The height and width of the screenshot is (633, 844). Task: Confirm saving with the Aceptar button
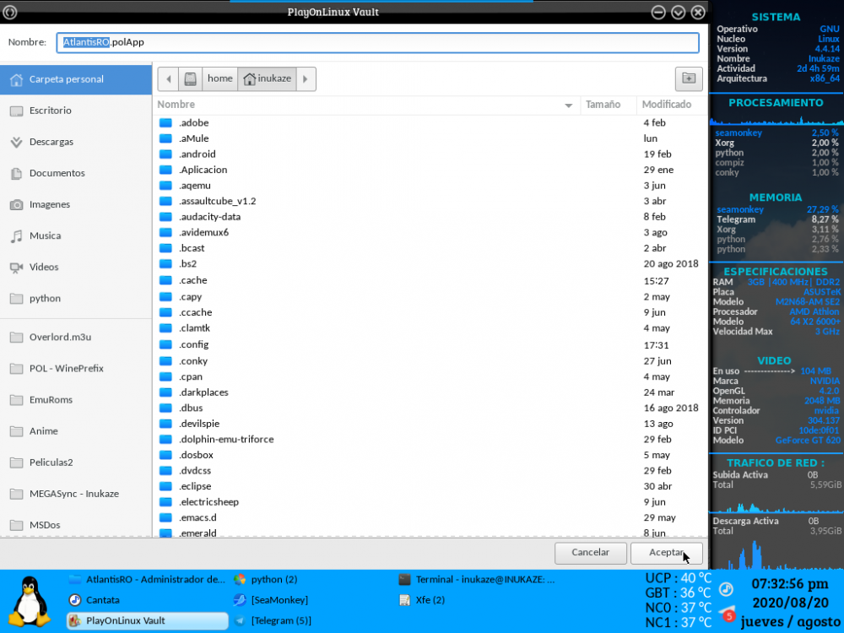click(666, 553)
